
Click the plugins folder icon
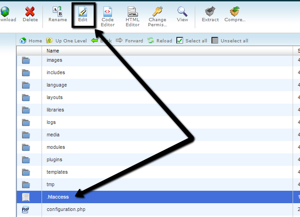(x=26, y=160)
